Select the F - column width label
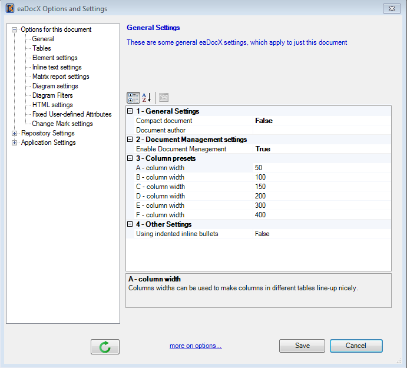 pos(160,215)
